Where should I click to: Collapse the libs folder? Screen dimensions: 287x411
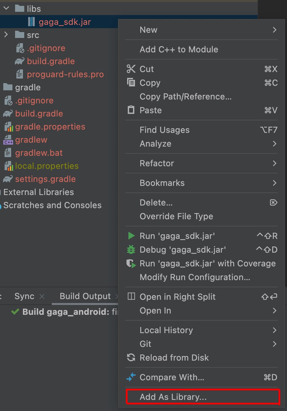tap(6, 9)
